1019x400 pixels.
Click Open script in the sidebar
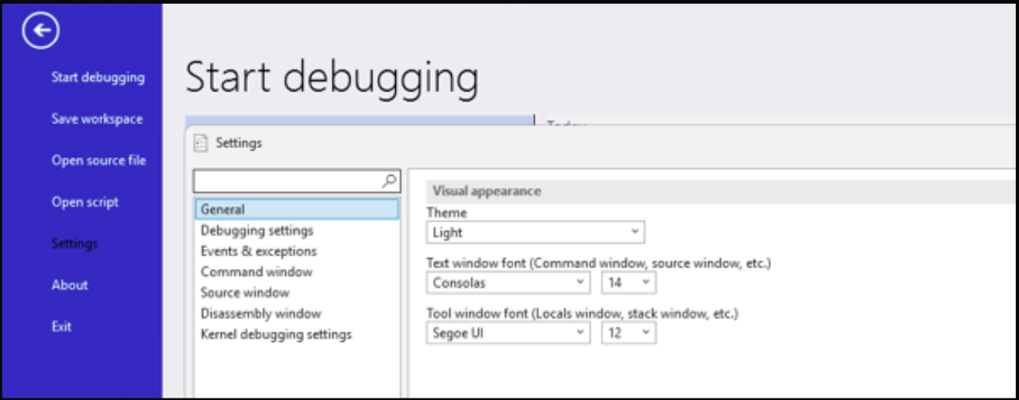85,202
